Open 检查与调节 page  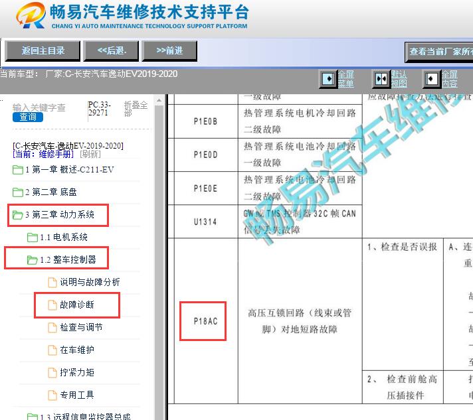click(x=81, y=328)
